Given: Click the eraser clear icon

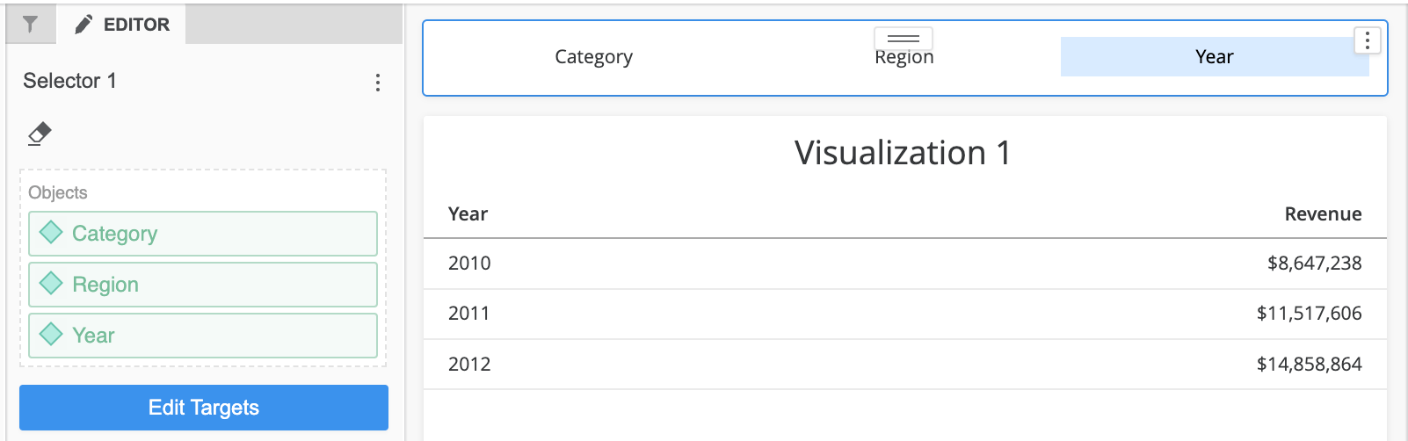Looking at the screenshot, I should 40,134.
